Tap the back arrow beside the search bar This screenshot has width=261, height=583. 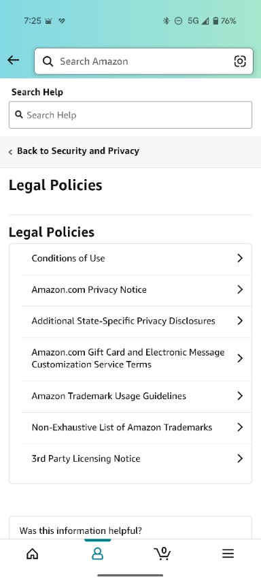click(x=14, y=60)
